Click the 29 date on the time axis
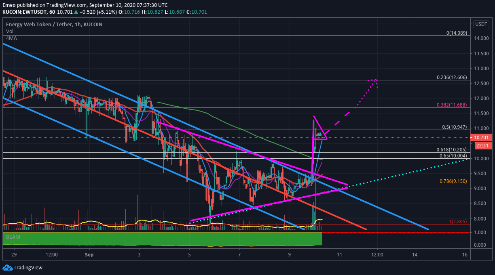 click(x=14, y=255)
